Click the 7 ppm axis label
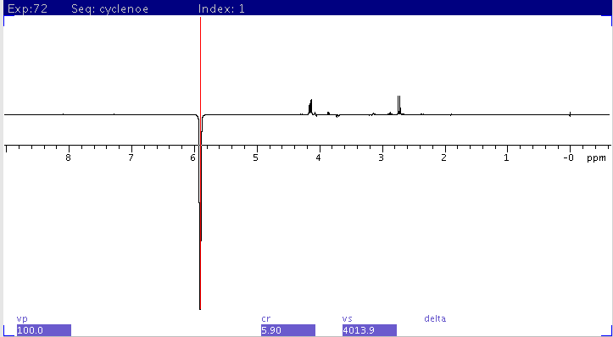The height and width of the screenshot is (337, 613). tap(131, 158)
